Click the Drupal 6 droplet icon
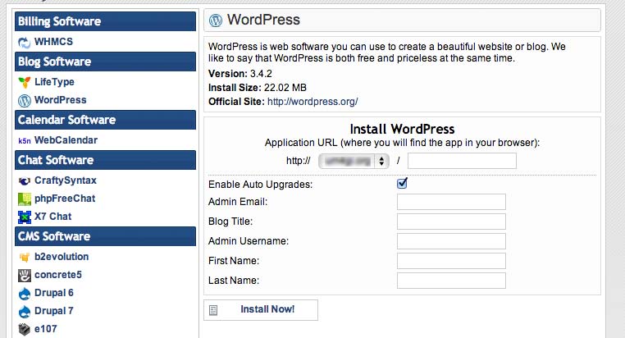The height and width of the screenshot is (338, 625). (25, 294)
